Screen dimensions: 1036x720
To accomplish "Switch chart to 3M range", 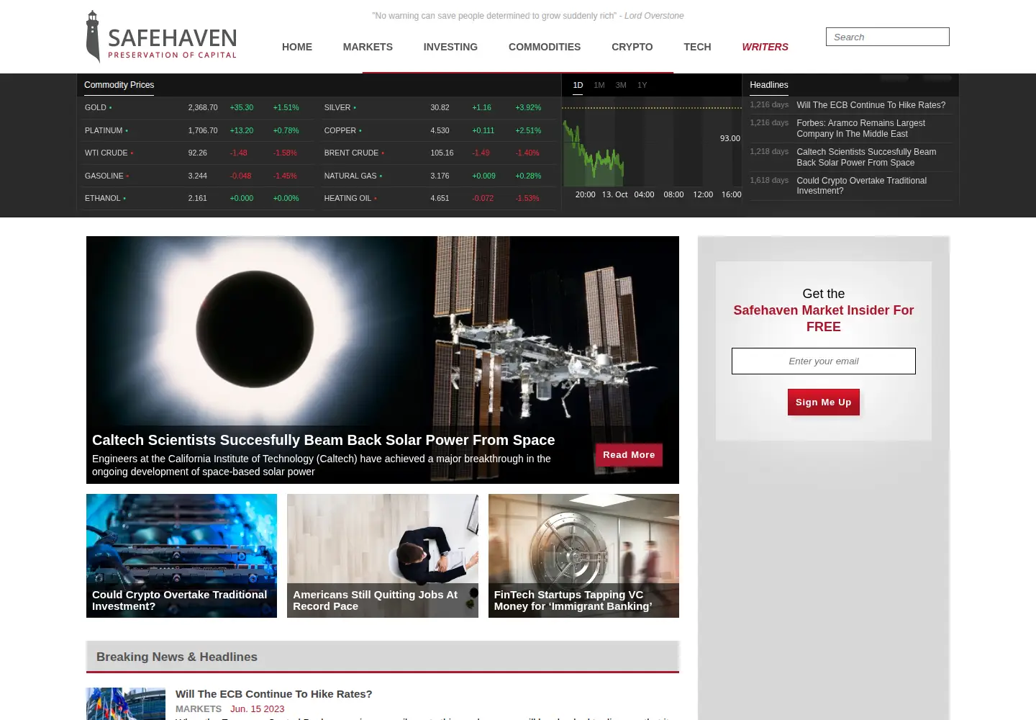I will [x=621, y=85].
